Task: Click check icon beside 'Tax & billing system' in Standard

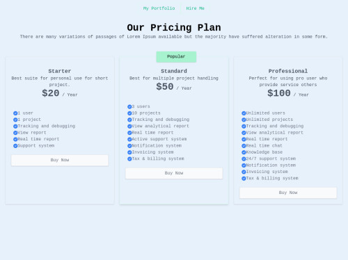Action: tap(129, 159)
